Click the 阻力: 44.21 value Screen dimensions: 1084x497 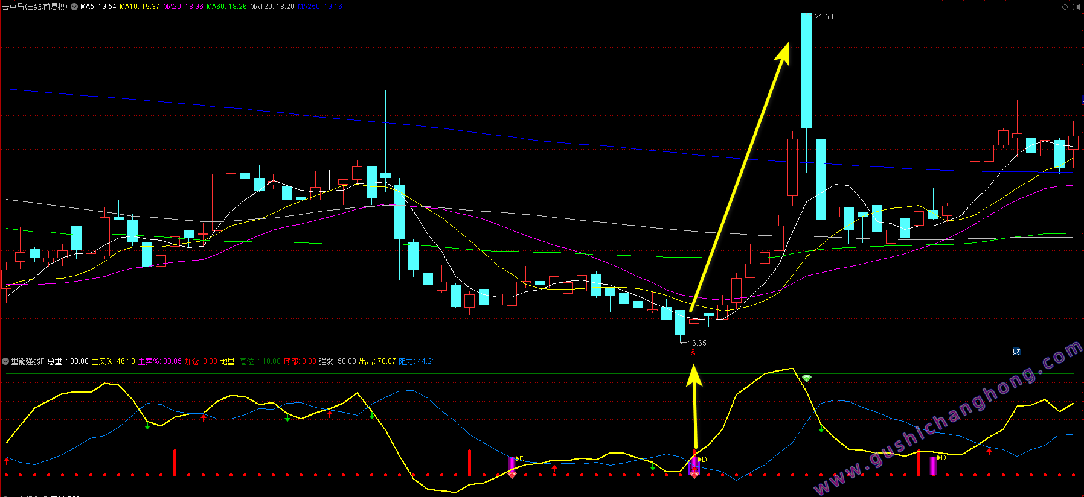tap(417, 361)
